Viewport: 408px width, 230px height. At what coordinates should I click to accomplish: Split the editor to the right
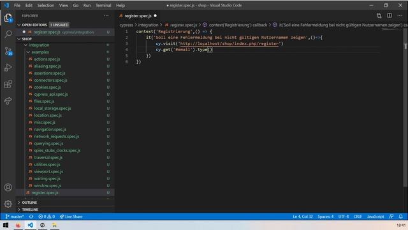[x=390, y=15]
